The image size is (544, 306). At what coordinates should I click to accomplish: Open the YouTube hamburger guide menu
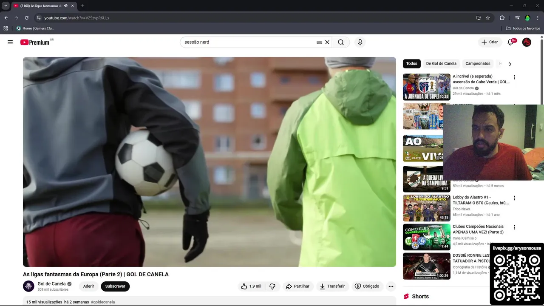tap(10, 42)
